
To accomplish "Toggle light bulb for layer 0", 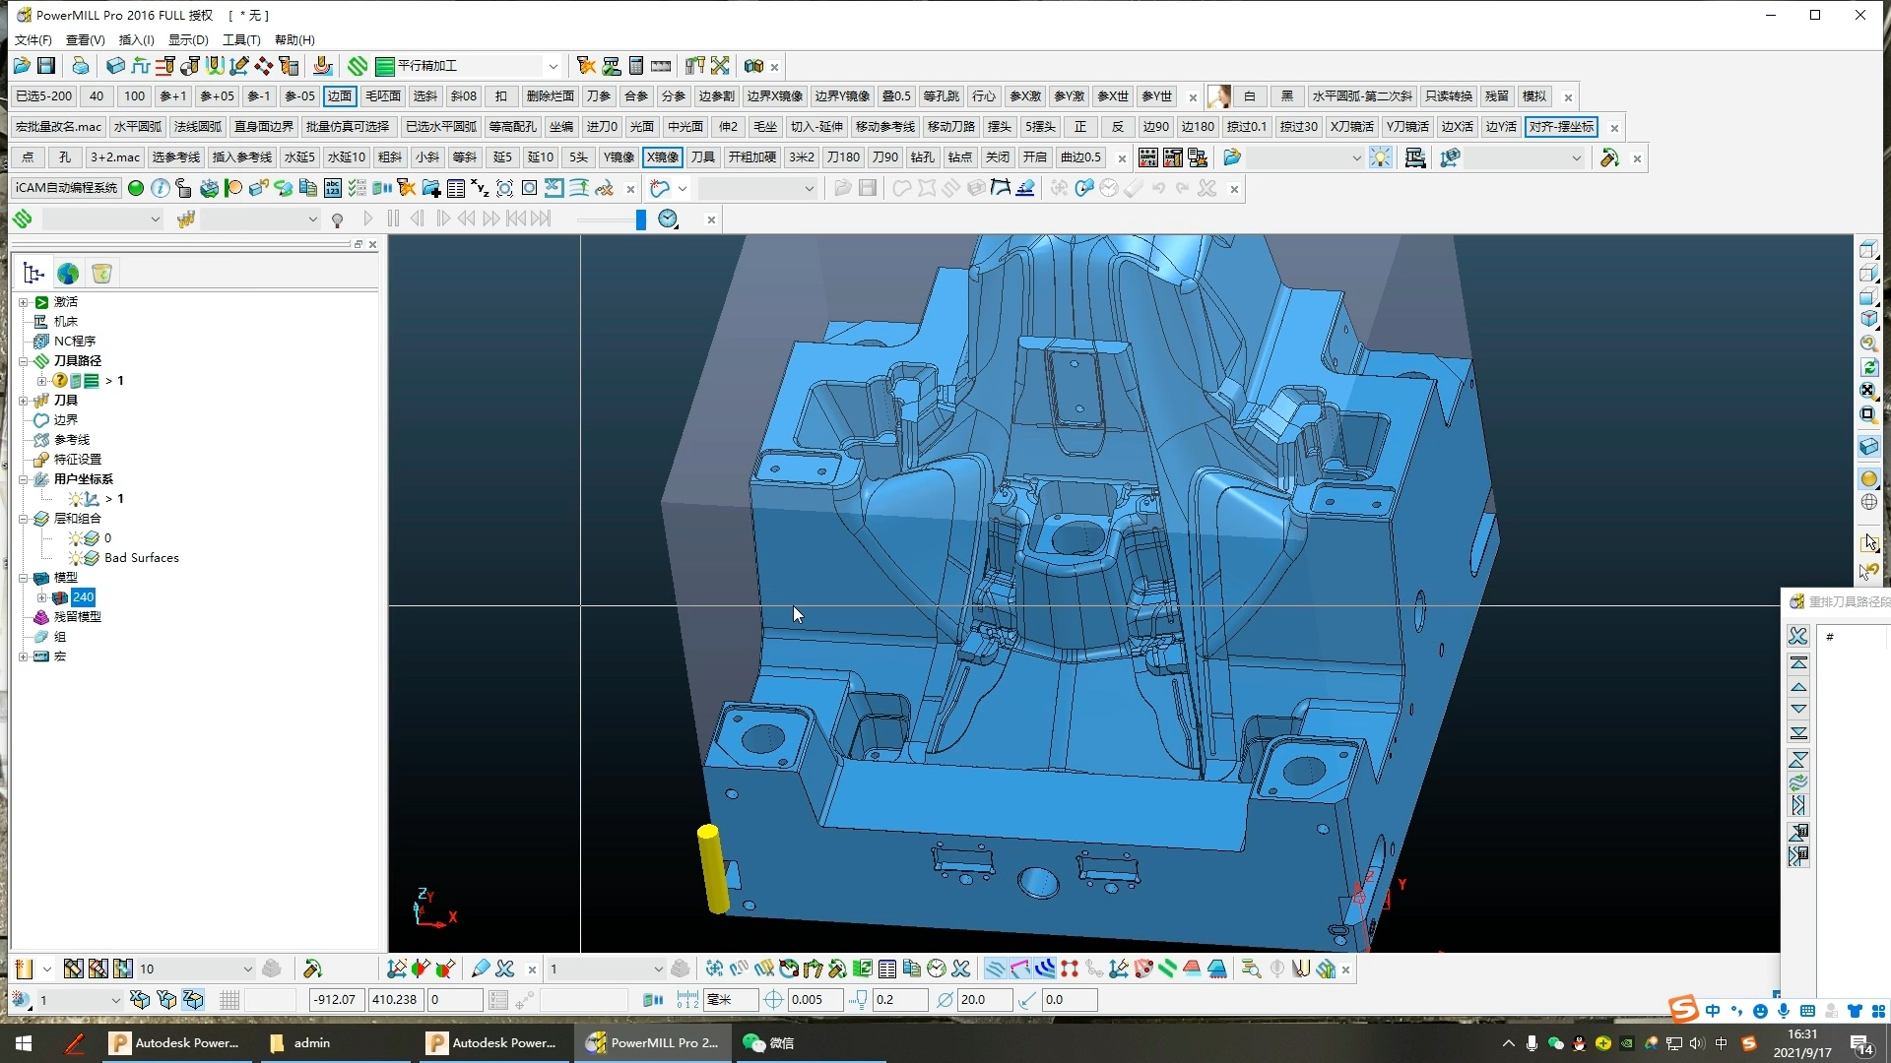I will tap(75, 538).
